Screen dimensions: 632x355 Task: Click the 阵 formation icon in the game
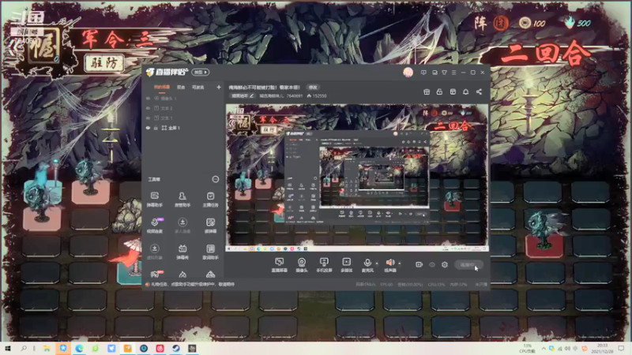tap(480, 23)
